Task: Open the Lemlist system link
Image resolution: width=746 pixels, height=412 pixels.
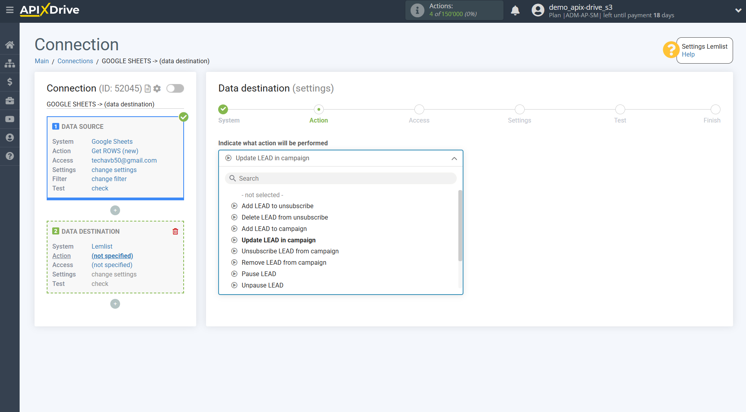Action: (x=102, y=246)
